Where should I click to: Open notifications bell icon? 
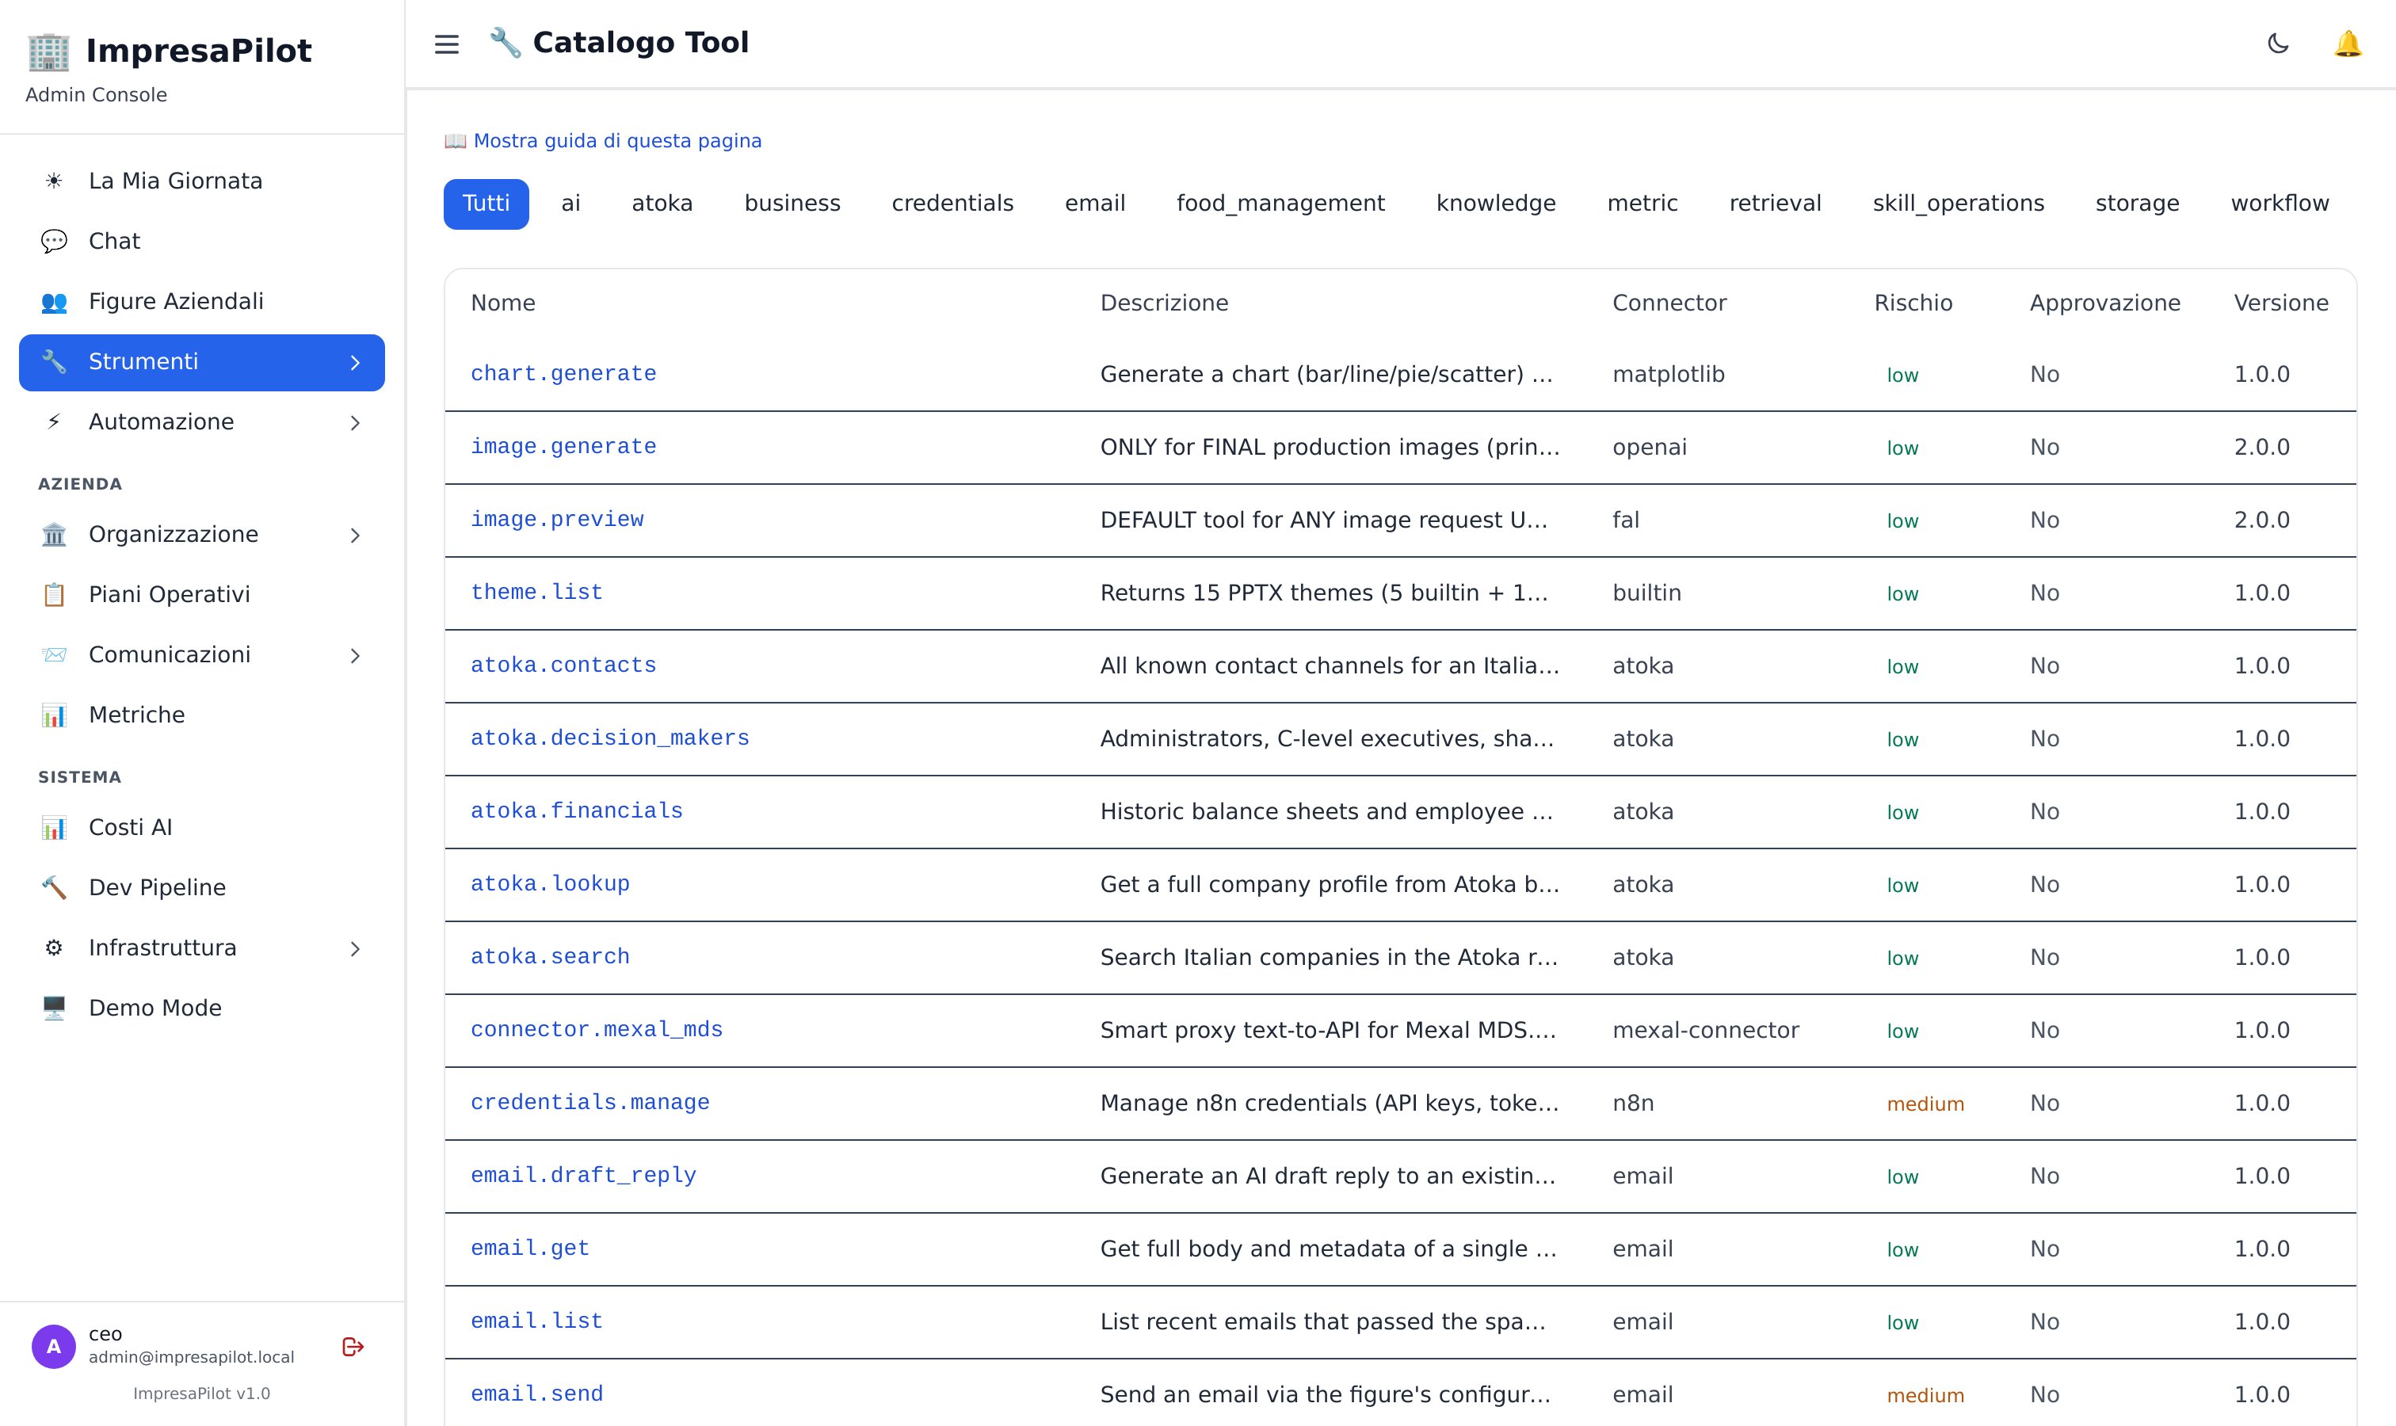pos(2348,44)
